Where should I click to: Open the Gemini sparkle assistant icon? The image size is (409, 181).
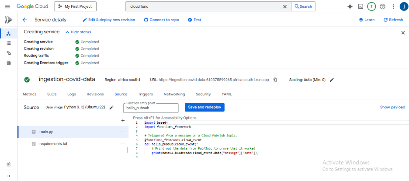click(x=350, y=7)
